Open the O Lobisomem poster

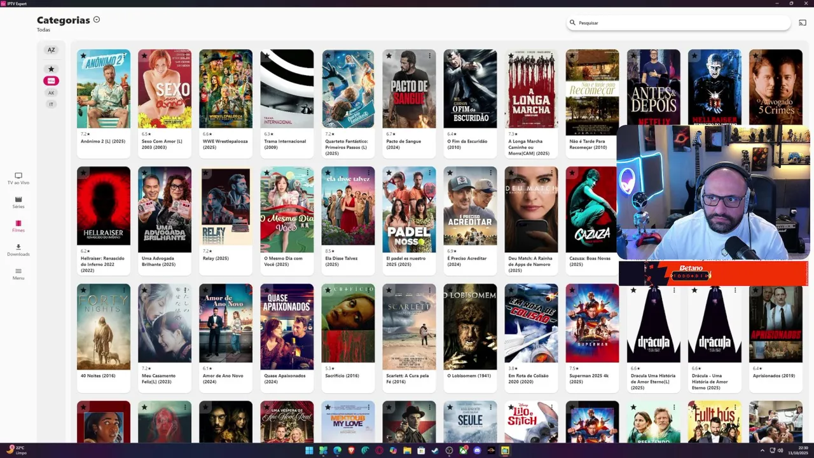coord(470,326)
